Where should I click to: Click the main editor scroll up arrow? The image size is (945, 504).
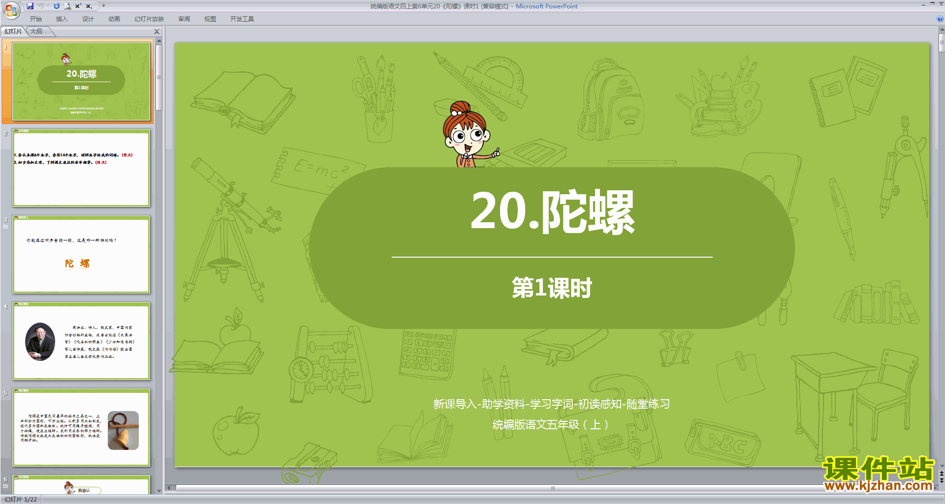pos(942,30)
